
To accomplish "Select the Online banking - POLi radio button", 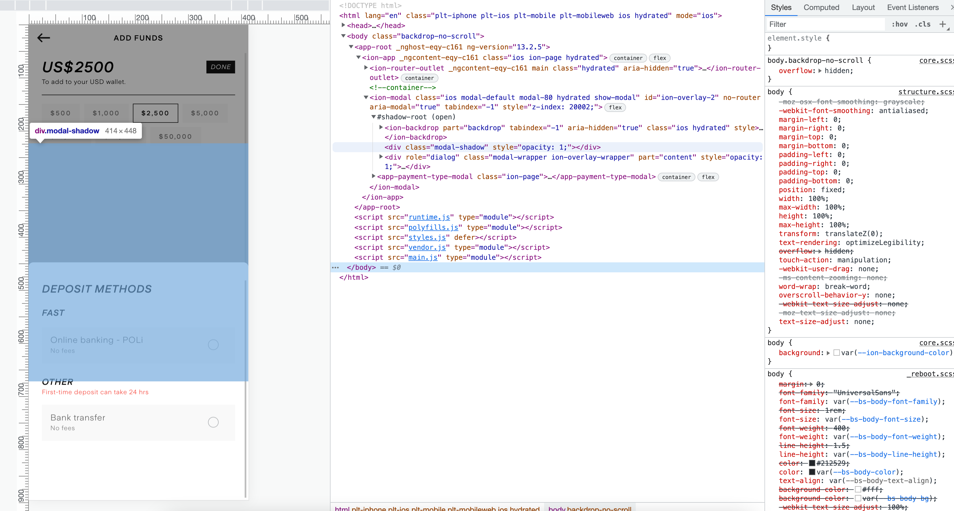I will [x=213, y=344].
